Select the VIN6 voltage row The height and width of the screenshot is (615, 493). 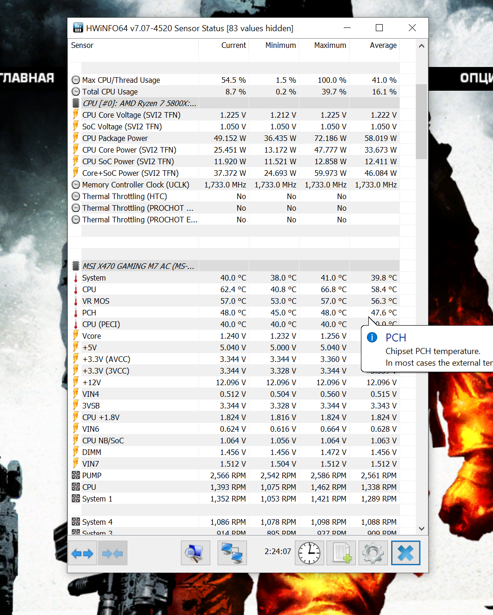(233, 429)
